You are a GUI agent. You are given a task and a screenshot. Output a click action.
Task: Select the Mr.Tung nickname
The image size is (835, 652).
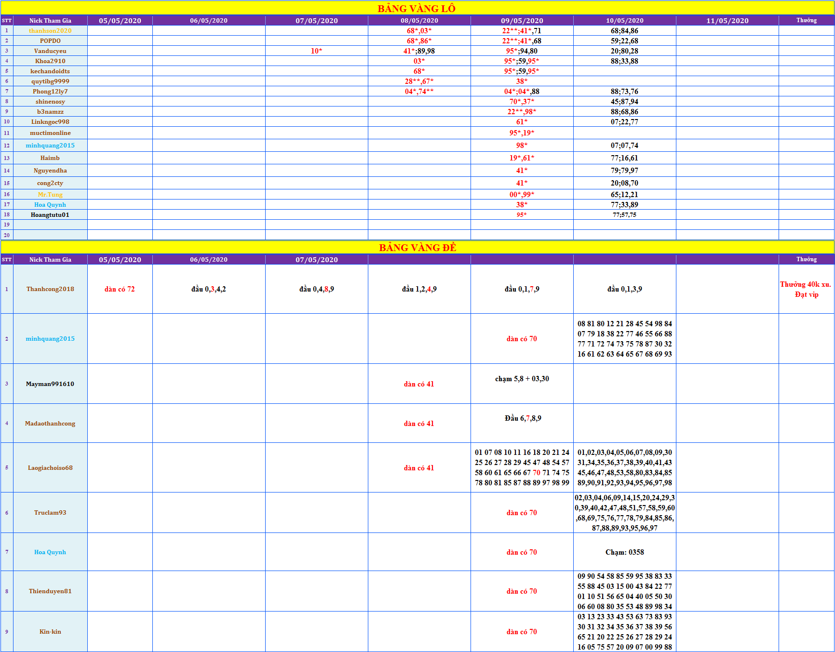tap(50, 195)
